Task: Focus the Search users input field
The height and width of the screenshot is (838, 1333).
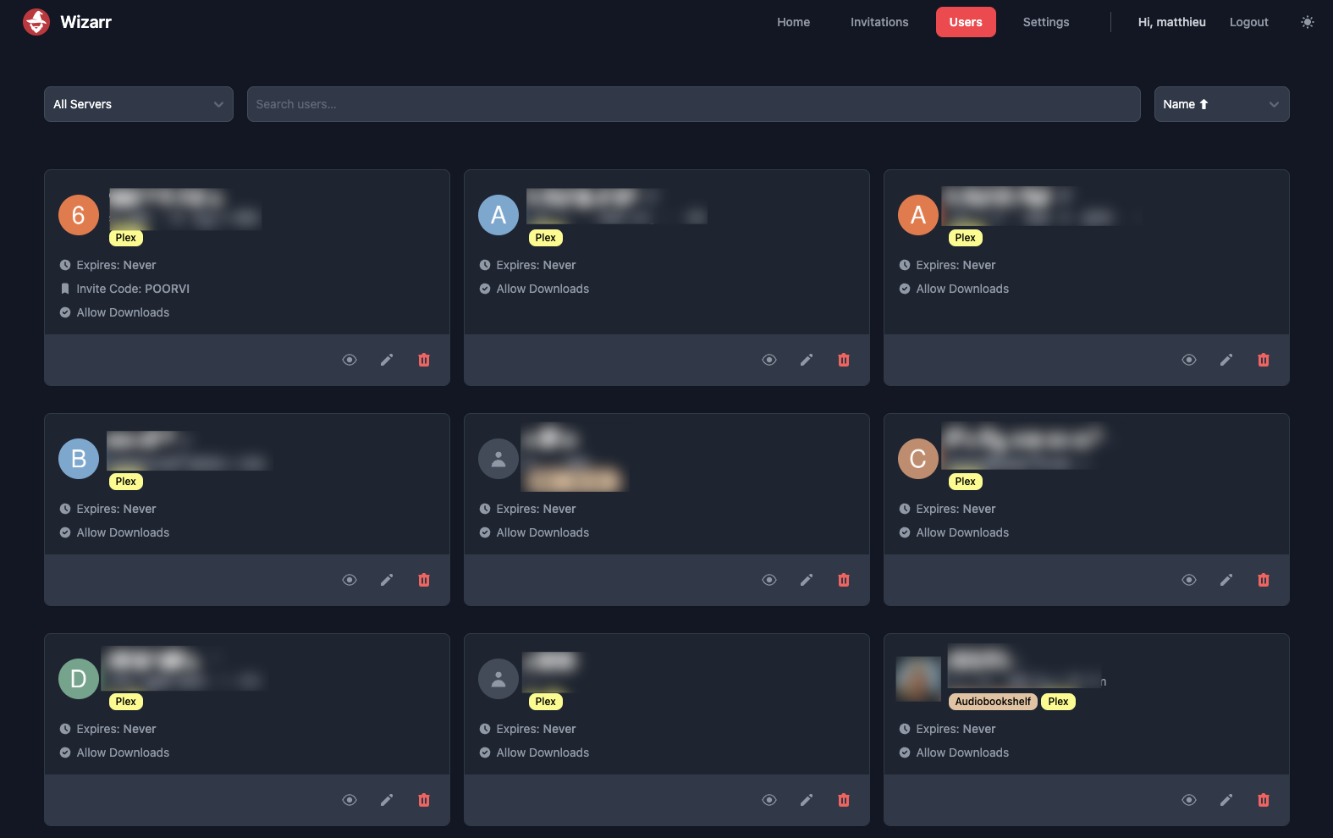Action: 693,104
